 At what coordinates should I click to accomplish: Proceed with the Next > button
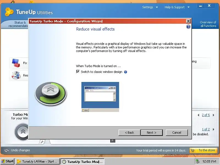click(152, 133)
